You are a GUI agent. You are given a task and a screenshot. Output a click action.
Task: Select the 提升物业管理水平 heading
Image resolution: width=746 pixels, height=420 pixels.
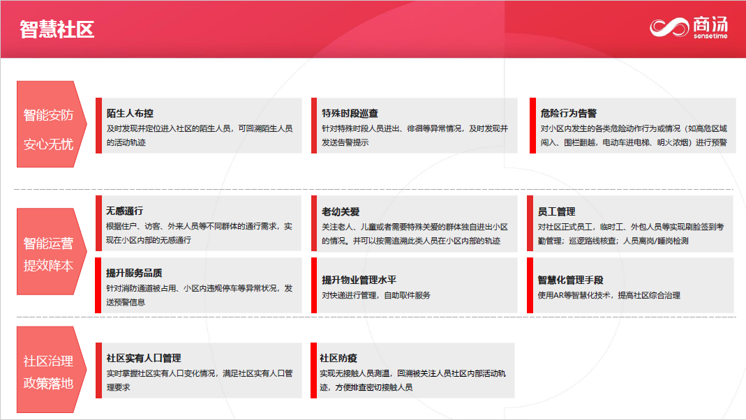(359, 280)
